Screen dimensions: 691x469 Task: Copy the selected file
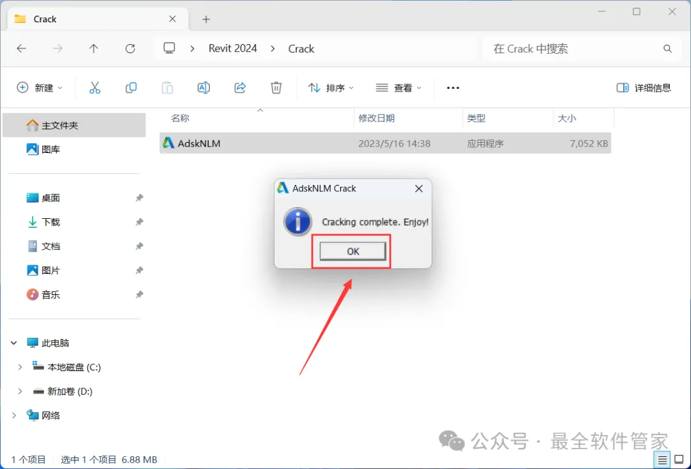(131, 88)
